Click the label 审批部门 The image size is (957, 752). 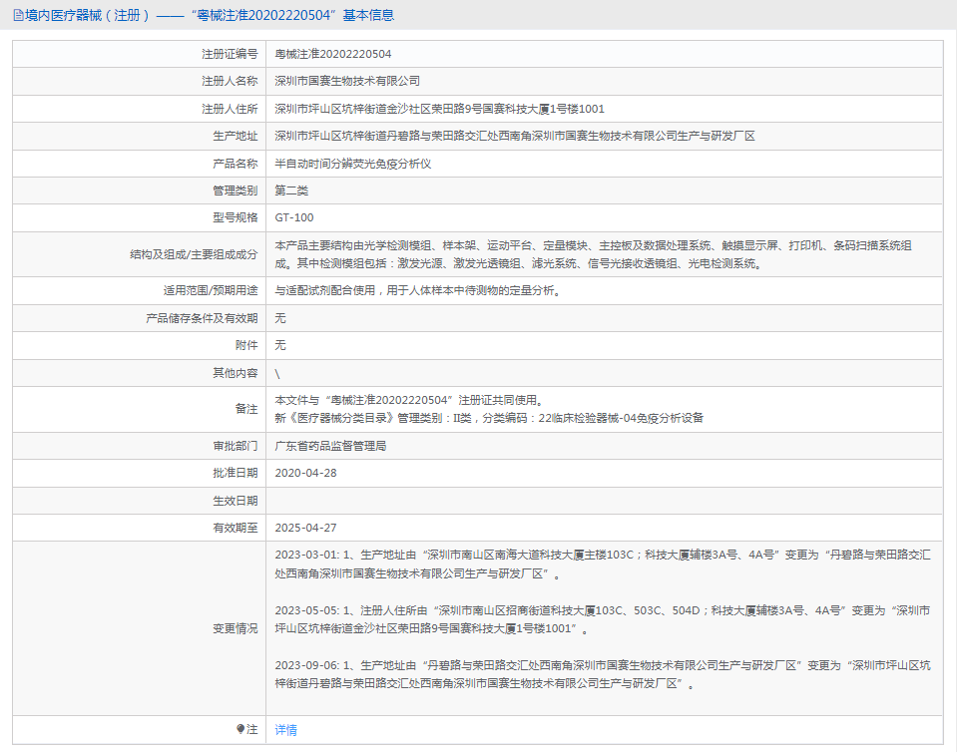pyautogui.click(x=236, y=447)
